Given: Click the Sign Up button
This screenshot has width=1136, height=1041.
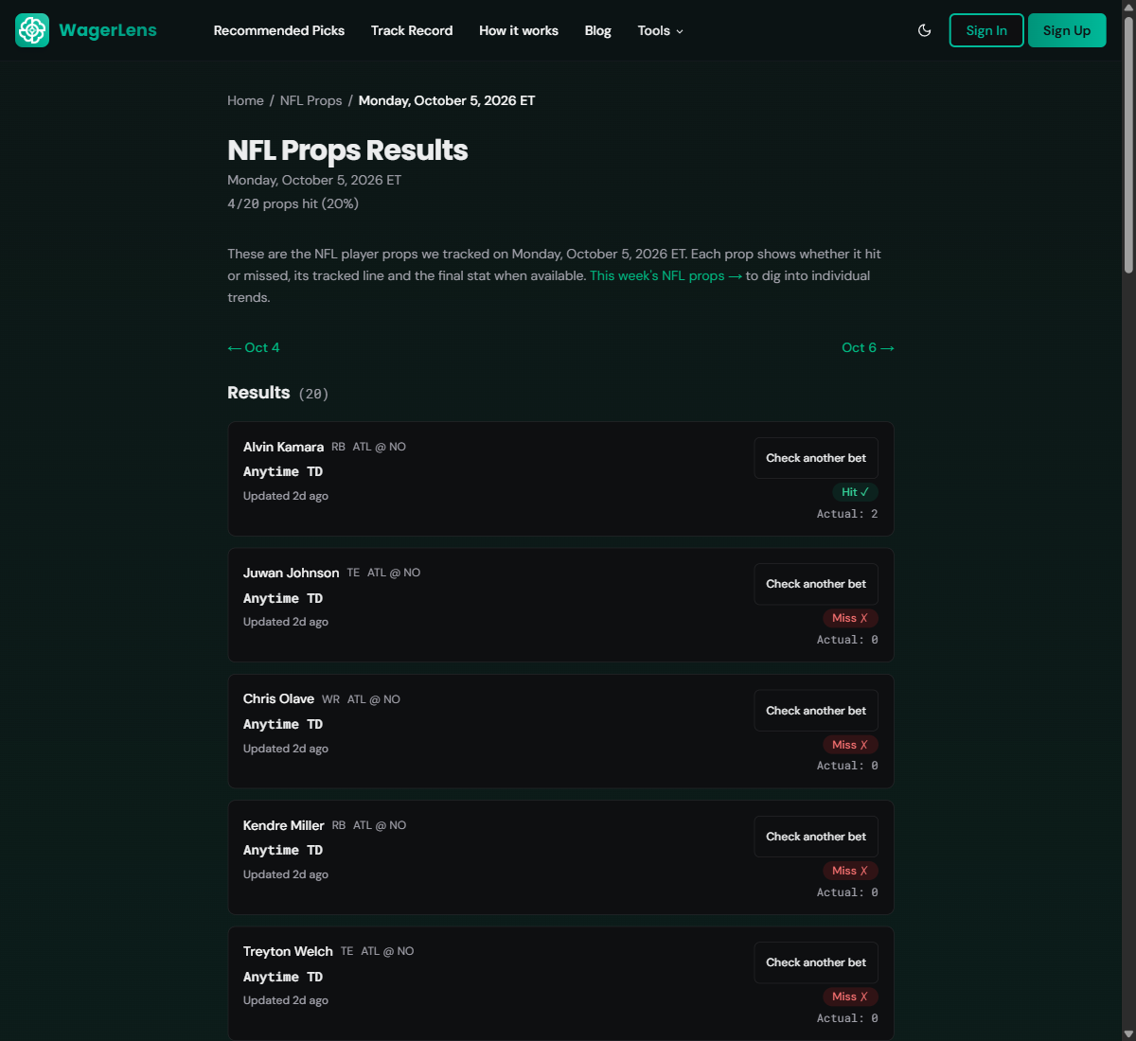Looking at the screenshot, I should [x=1067, y=30].
